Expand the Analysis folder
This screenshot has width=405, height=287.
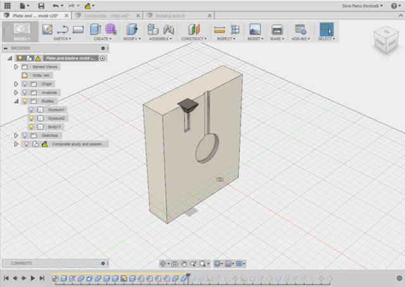[x=16, y=92]
